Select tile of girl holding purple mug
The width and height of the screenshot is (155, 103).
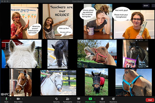98,21
